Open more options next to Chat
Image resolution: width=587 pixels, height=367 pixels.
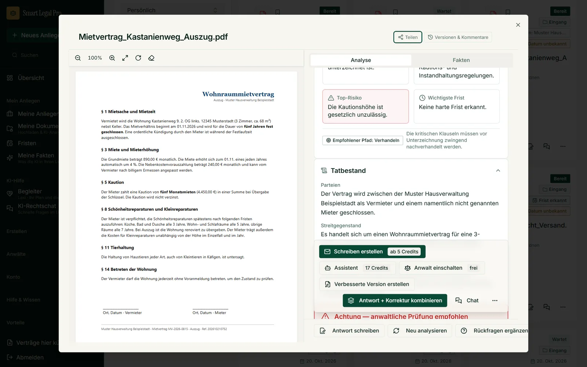pyautogui.click(x=495, y=301)
